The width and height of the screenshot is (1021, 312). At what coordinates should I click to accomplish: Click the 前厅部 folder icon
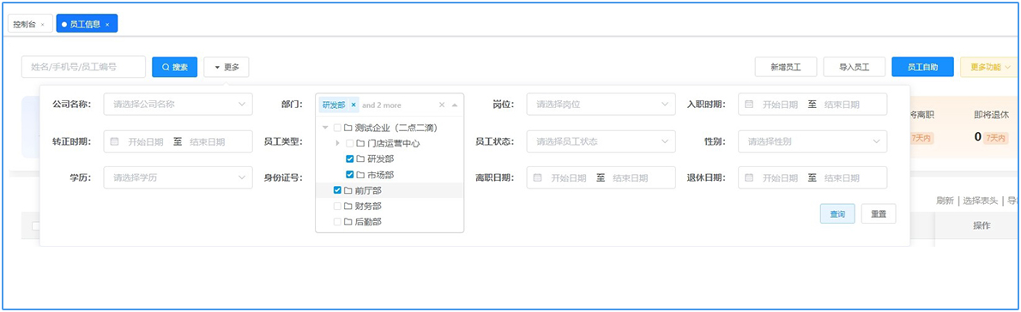[347, 190]
